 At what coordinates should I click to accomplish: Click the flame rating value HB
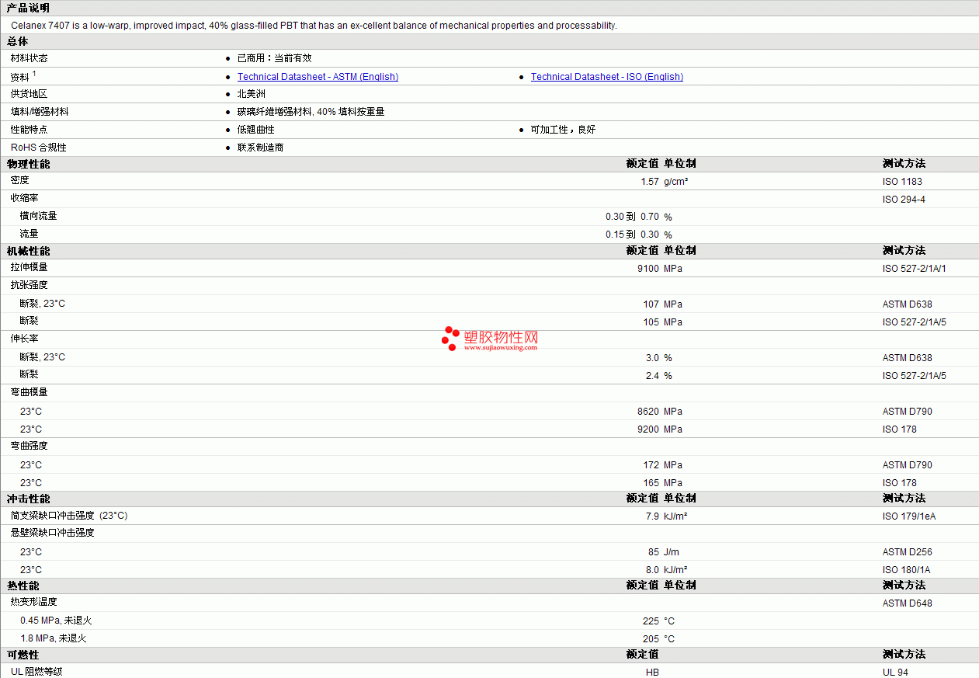pyautogui.click(x=652, y=673)
